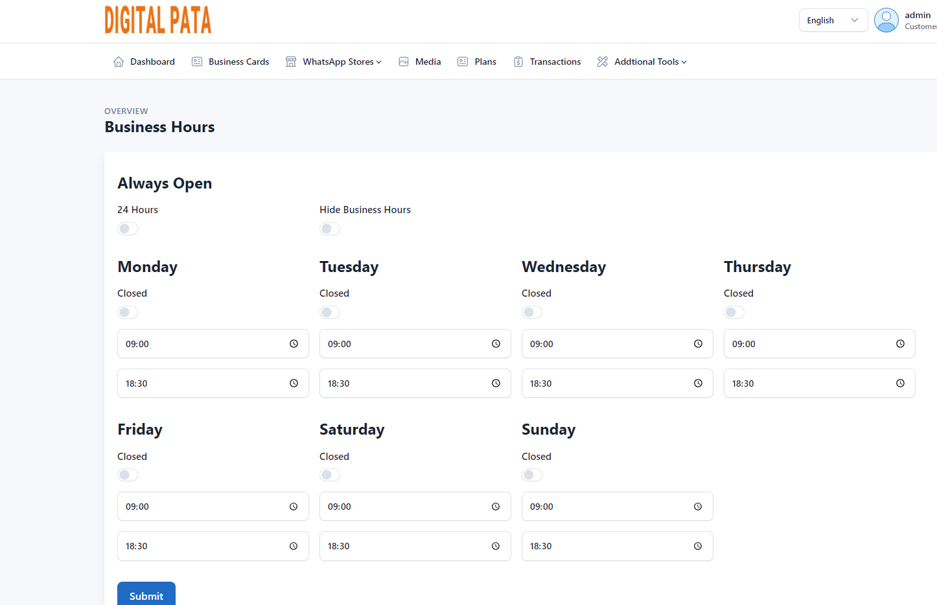Turn on Hide Business Hours switch

(330, 229)
